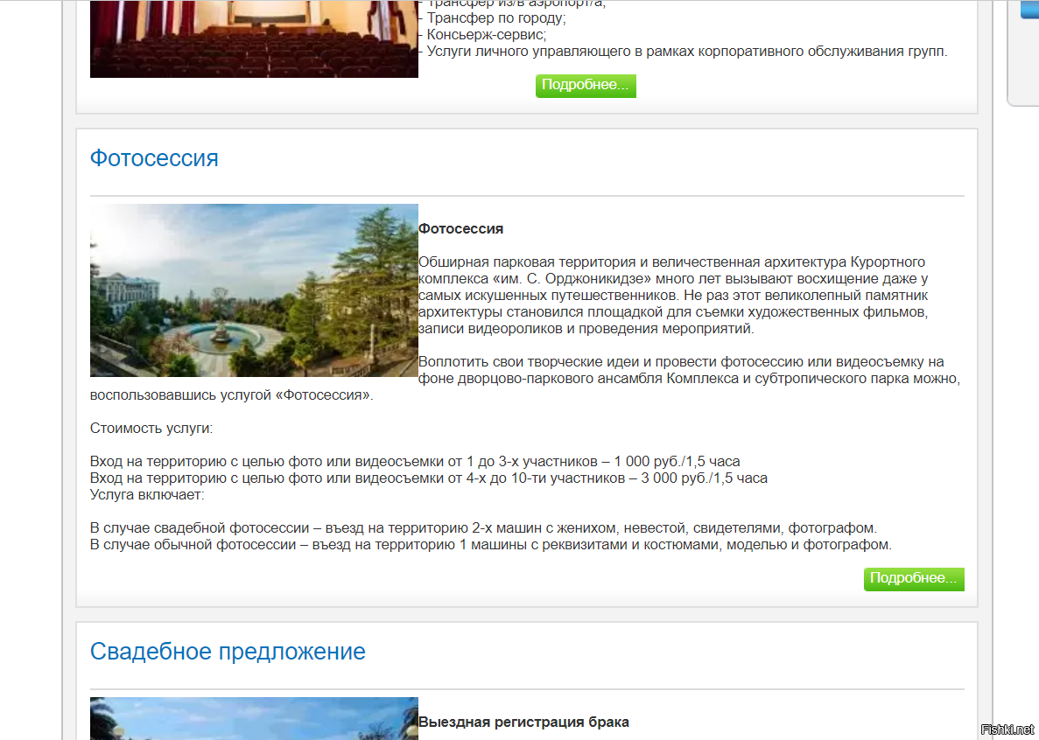Open the blue Фотосессия heading link

[x=154, y=158]
